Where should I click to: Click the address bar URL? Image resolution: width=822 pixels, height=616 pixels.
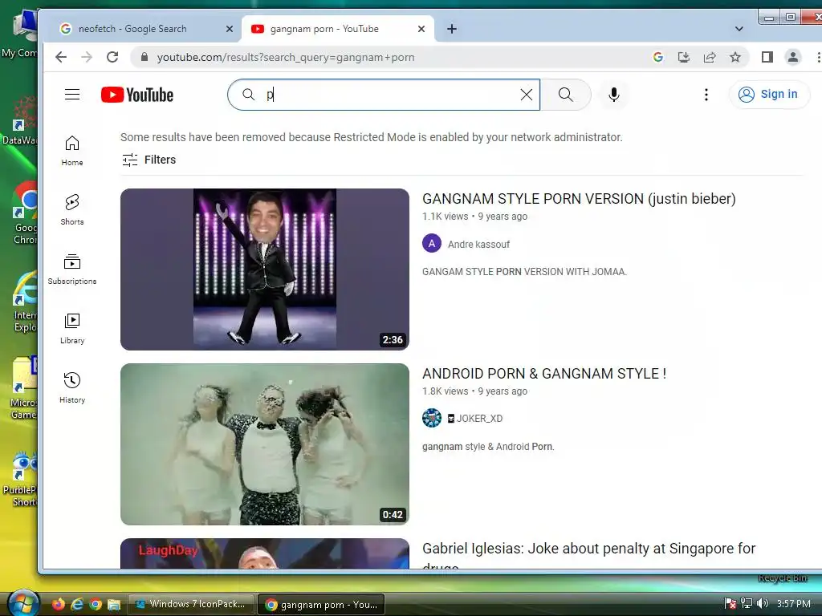(285, 57)
